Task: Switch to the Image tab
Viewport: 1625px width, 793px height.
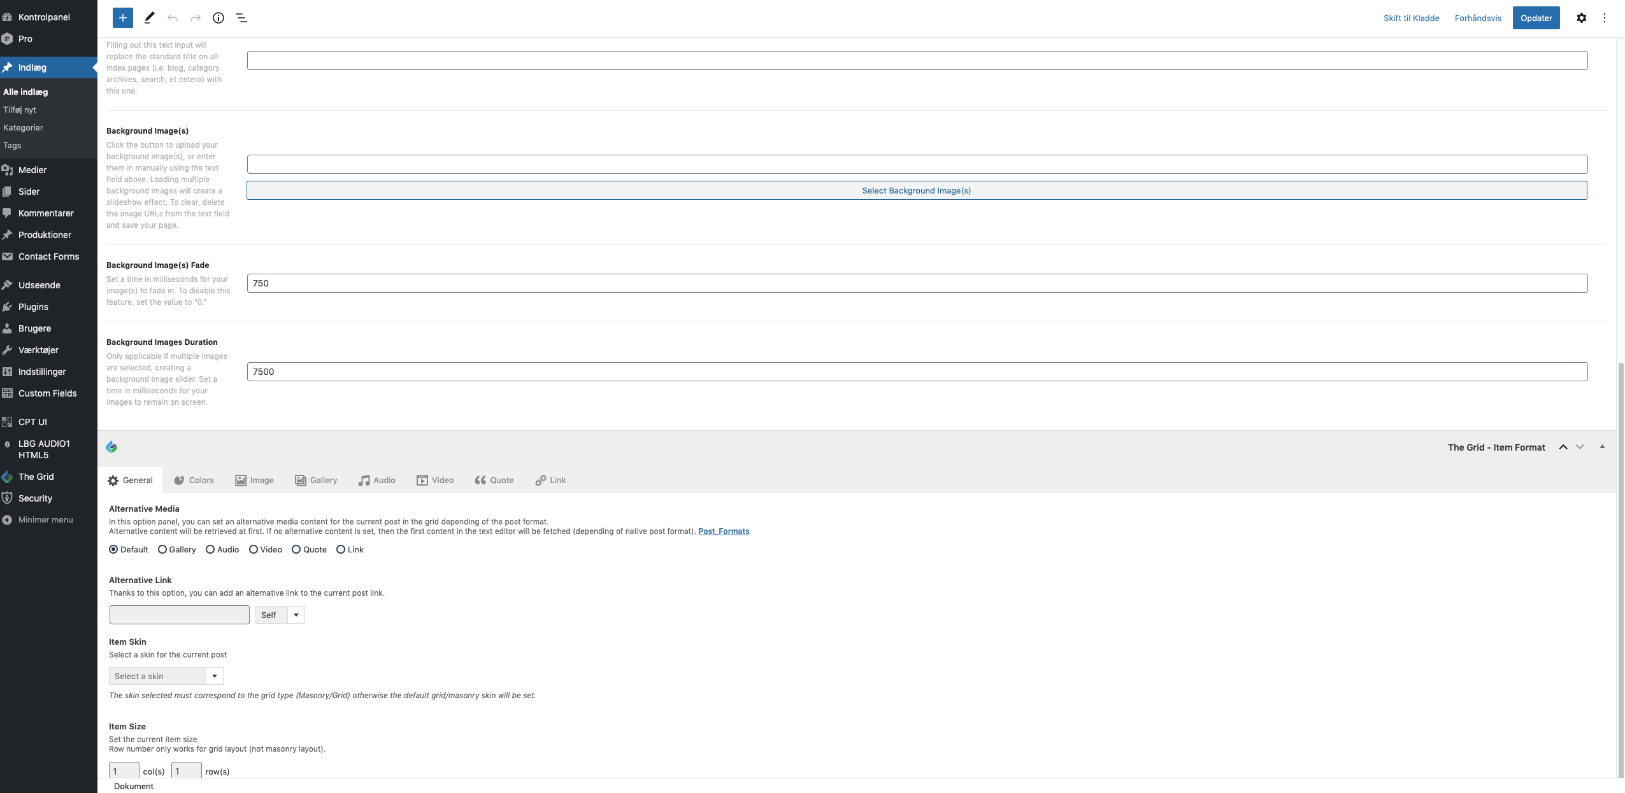Action: tap(255, 481)
